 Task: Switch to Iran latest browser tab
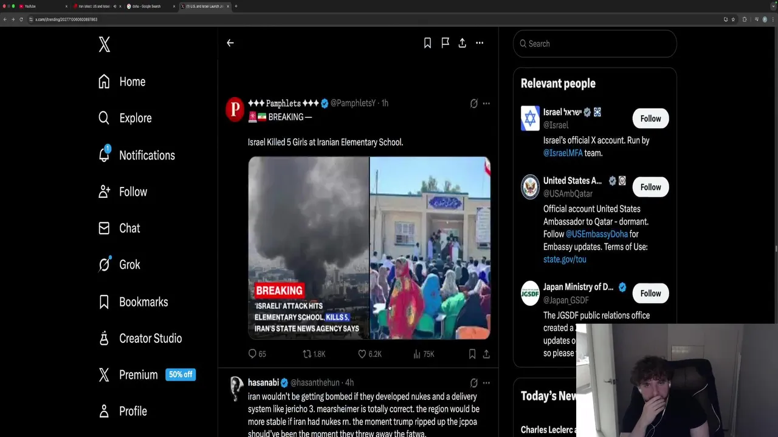pyautogui.click(x=96, y=6)
